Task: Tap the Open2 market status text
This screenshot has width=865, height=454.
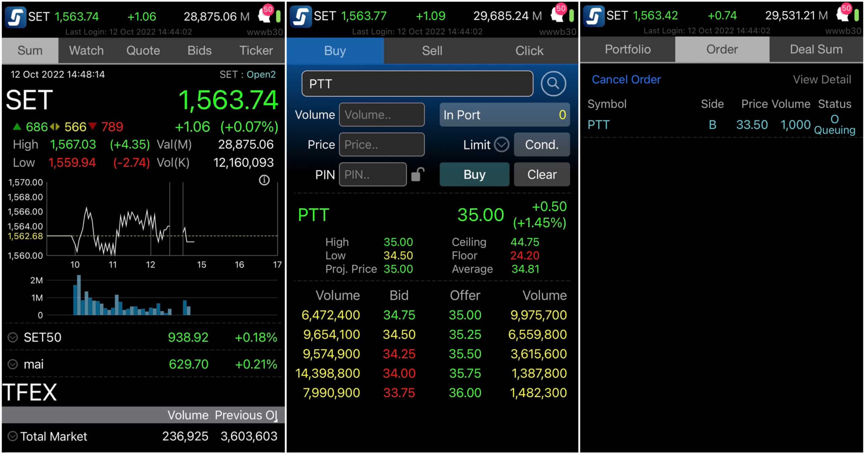Action: click(x=261, y=74)
